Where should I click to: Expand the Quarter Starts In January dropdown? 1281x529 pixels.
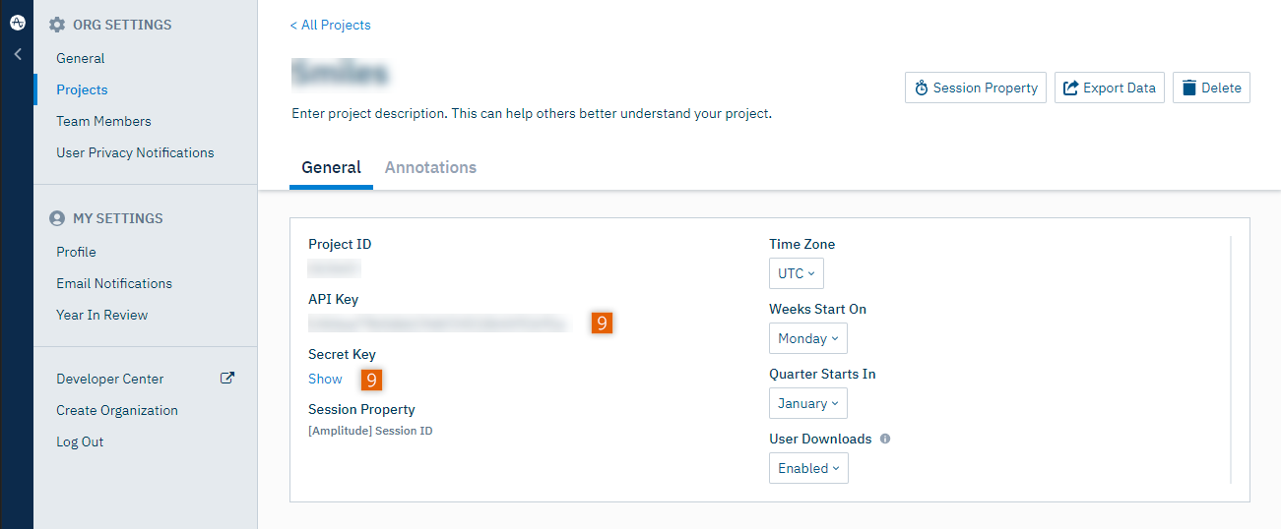tap(807, 403)
